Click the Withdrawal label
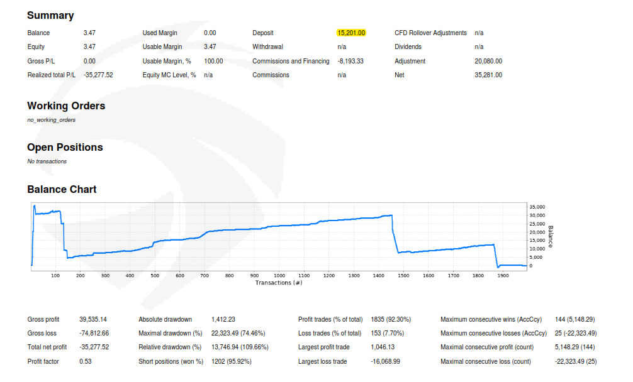The image size is (633, 382). 267,46
